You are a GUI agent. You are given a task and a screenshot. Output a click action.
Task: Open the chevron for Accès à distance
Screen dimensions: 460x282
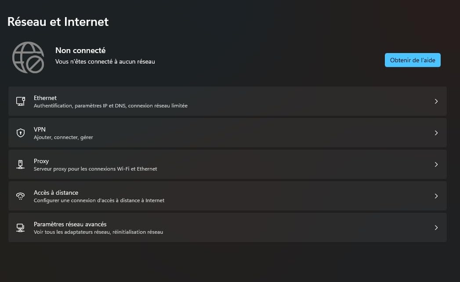436,196
